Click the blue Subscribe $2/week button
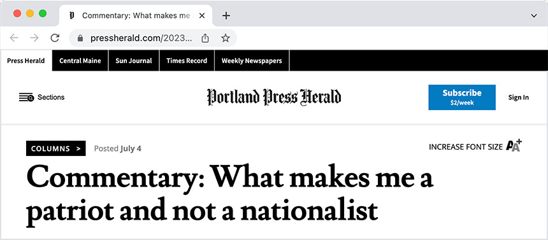This screenshot has height=240, width=548. pos(462,97)
